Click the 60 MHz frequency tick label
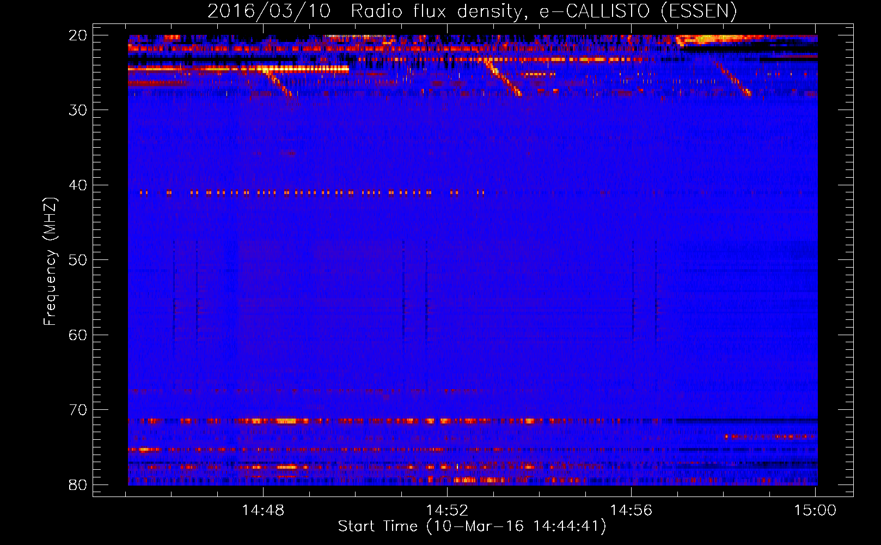Screen dimensions: 881x545 point(78,335)
